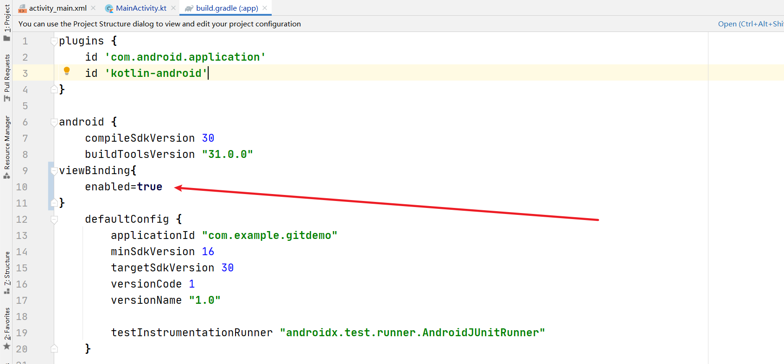The width and height of the screenshot is (784, 364).
Task: Click the yellow lightbulb quick-fix icon
Action: (x=67, y=71)
